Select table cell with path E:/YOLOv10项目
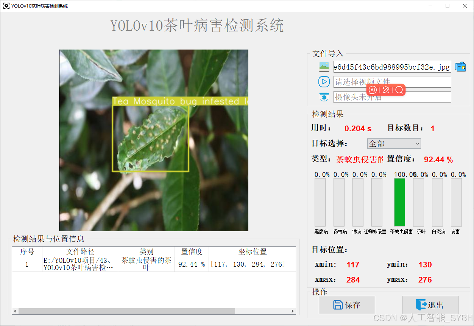The height and width of the screenshot is (326, 474). tap(80, 264)
